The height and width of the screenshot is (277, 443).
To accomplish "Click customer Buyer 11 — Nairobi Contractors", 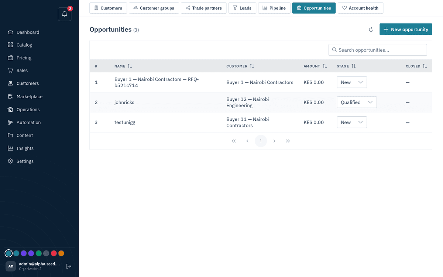I will (x=248, y=122).
